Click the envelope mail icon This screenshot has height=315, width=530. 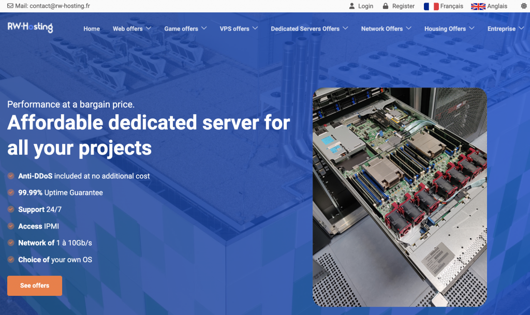pos(10,6)
